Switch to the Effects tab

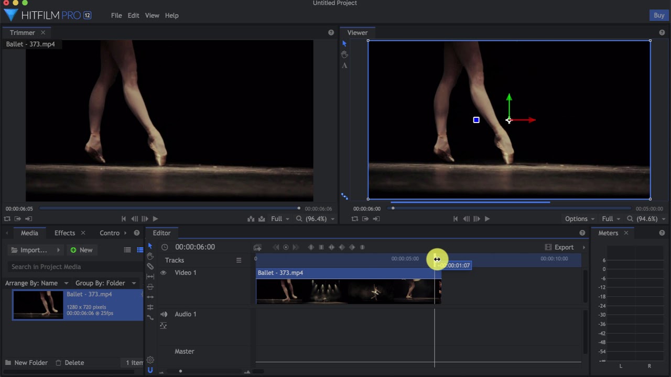click(x=64, y=233)
